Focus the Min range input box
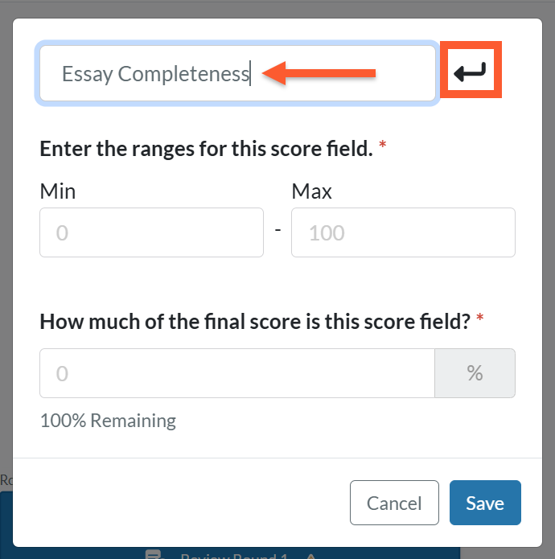555x559 pixels. (151, 232)
